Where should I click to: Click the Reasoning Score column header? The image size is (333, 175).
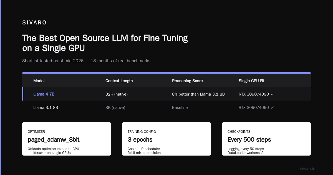187,81
